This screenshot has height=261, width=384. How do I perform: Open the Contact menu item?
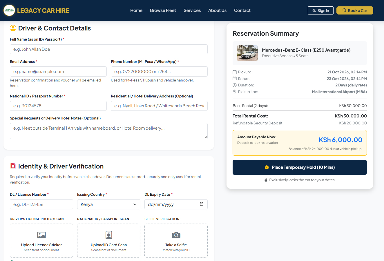tap(242, 10)
